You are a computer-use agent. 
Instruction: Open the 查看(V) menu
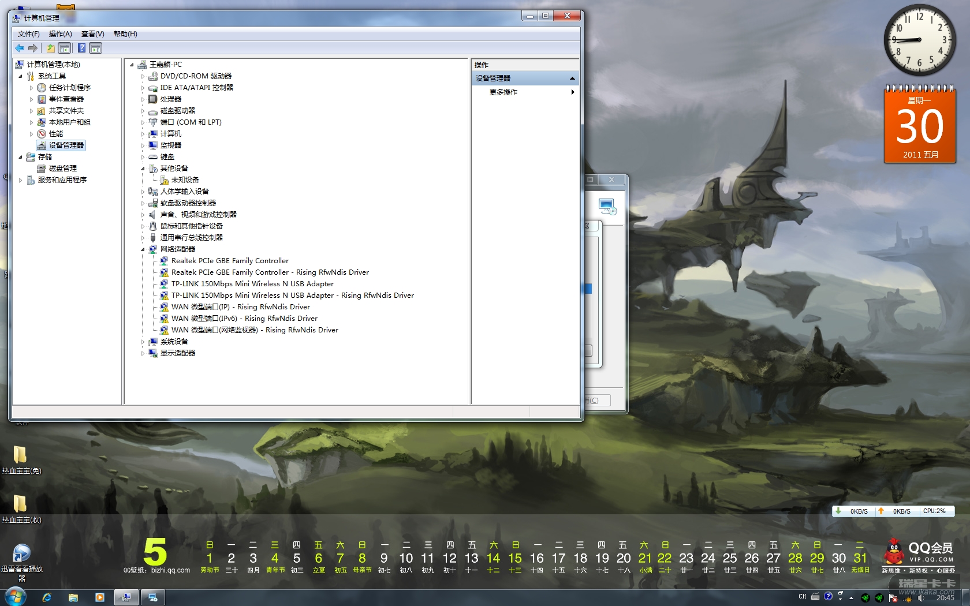coord(92,34)
